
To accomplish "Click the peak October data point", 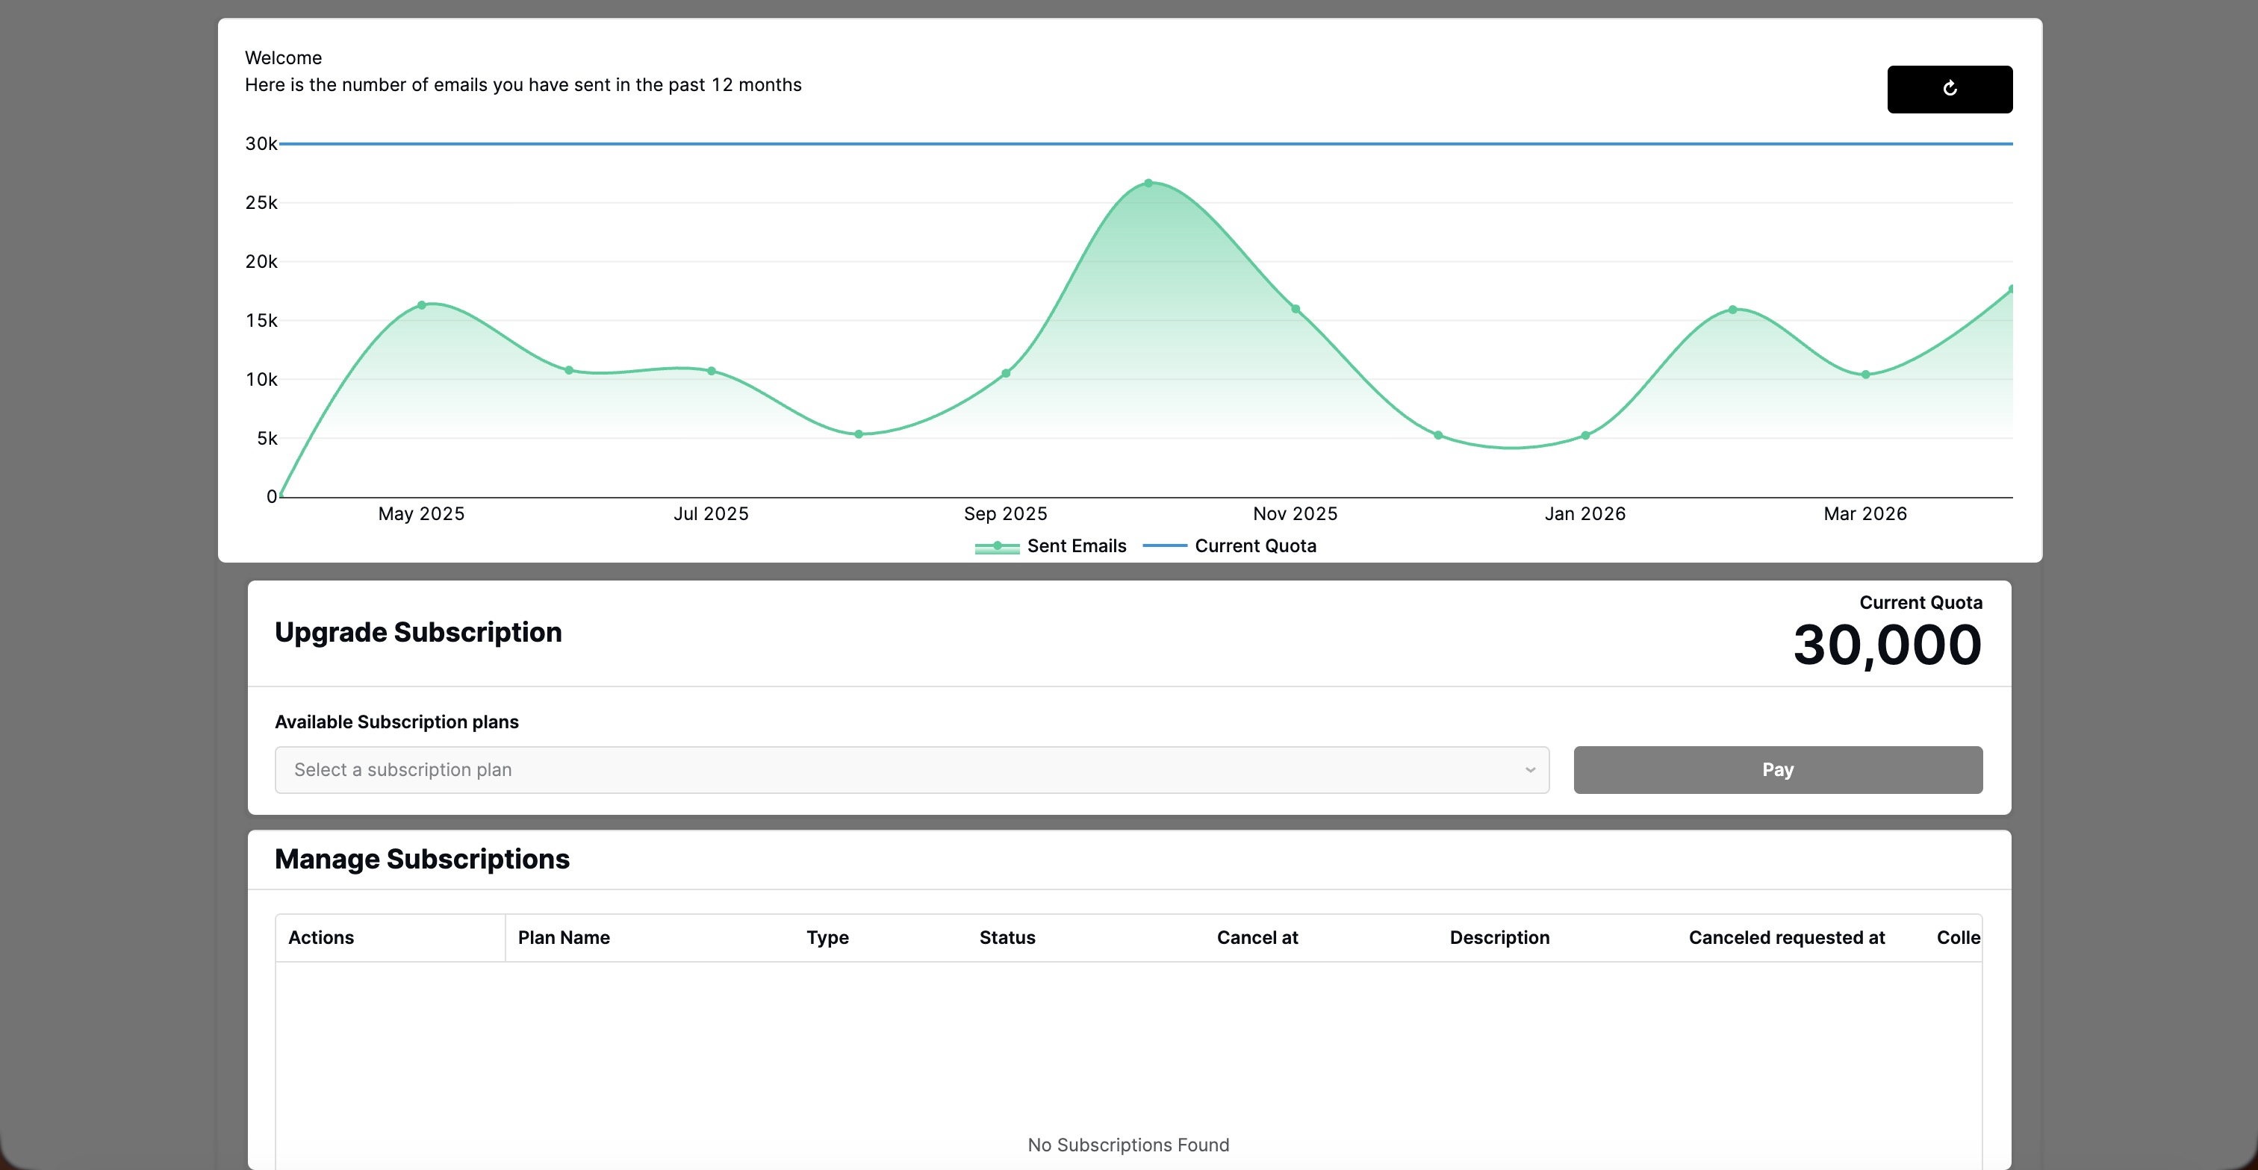I will pos(1148,183).
